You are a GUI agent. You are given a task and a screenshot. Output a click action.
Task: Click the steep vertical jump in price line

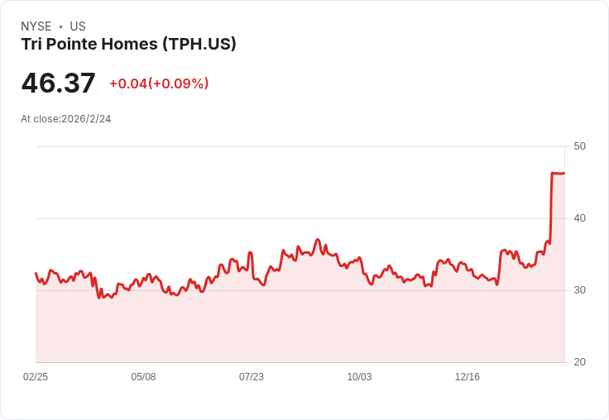point(551,208)
